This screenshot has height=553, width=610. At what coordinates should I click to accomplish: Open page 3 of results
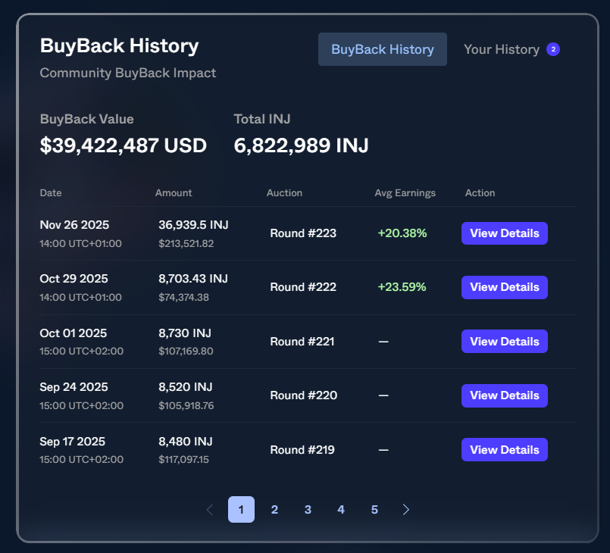pyautogui.click(x=308, y=509)
